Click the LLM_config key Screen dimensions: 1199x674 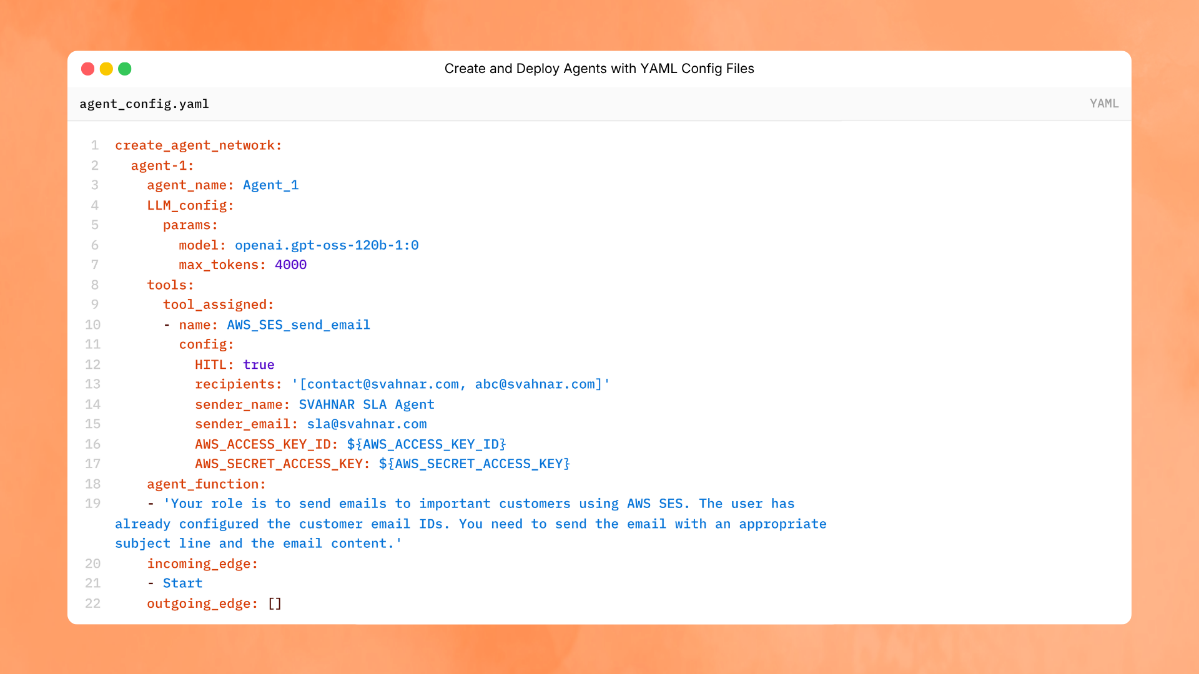click(x=190, y=205)
